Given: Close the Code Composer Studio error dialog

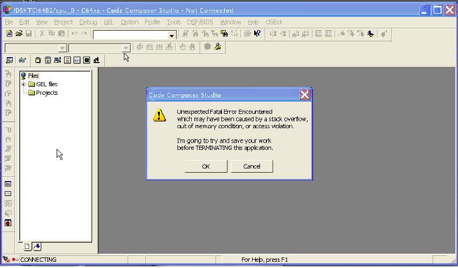Looking at the screenshot, I should tap(304, 95).
